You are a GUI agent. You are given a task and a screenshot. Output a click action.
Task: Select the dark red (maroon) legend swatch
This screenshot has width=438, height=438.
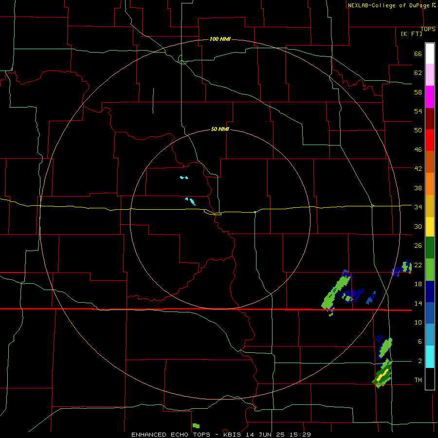pos(430,119)
